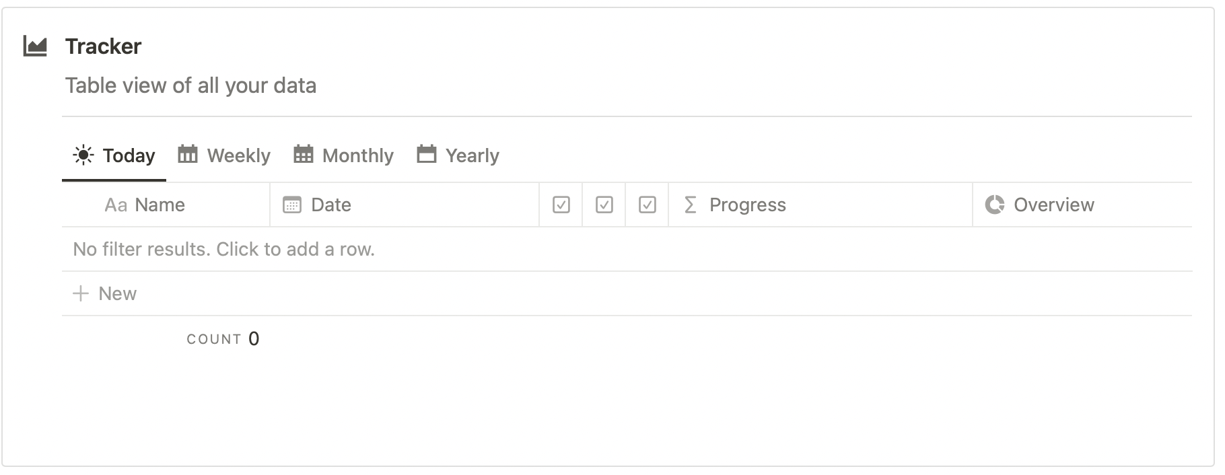Image resolution: width=1225 pixels, height=475 pixels.
Task: Open the Progress column header menu
Action: coord(747,205)
